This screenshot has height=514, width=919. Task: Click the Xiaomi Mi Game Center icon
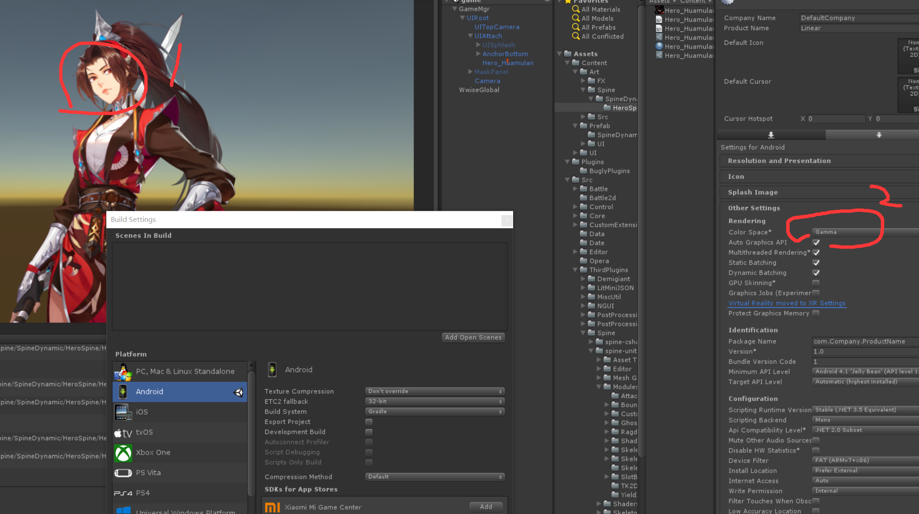click(x=273, y=506)
